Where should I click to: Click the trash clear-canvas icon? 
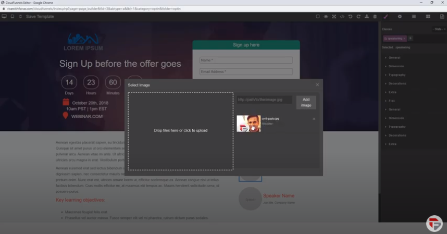375,17
